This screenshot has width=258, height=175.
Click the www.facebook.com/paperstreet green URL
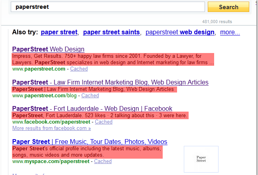point(51,122)
